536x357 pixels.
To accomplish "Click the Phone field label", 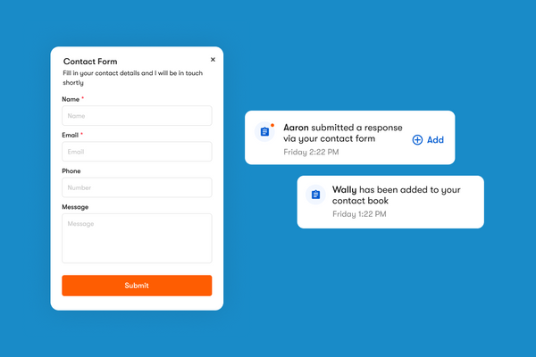I will click(71, 170).
